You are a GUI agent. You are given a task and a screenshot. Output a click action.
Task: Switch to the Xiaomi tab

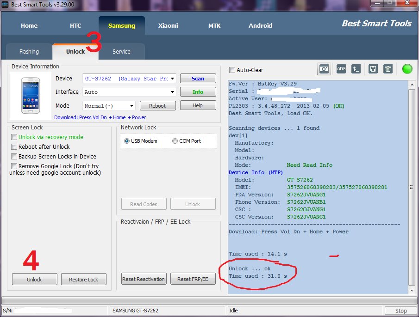tap(168, 25)
